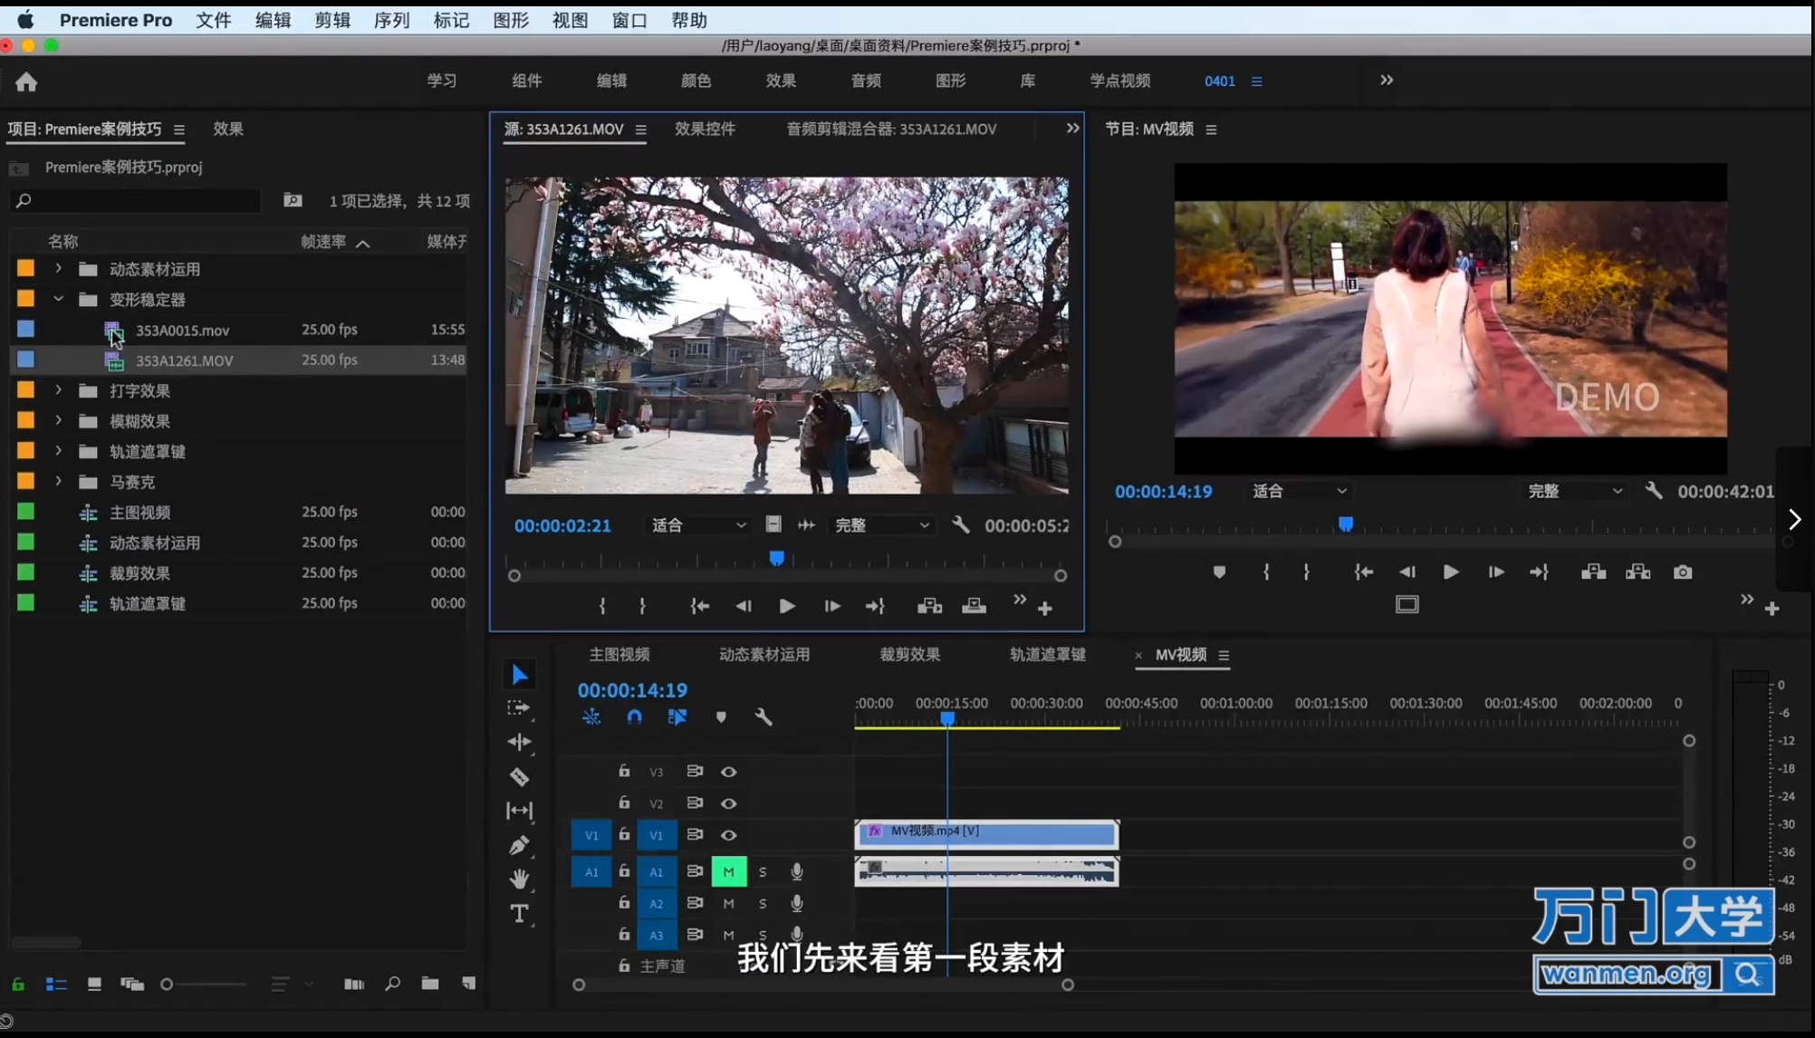Click the Lift icon in the program monitor
Screen dimensions: 1815x1038
(1593, 572)
